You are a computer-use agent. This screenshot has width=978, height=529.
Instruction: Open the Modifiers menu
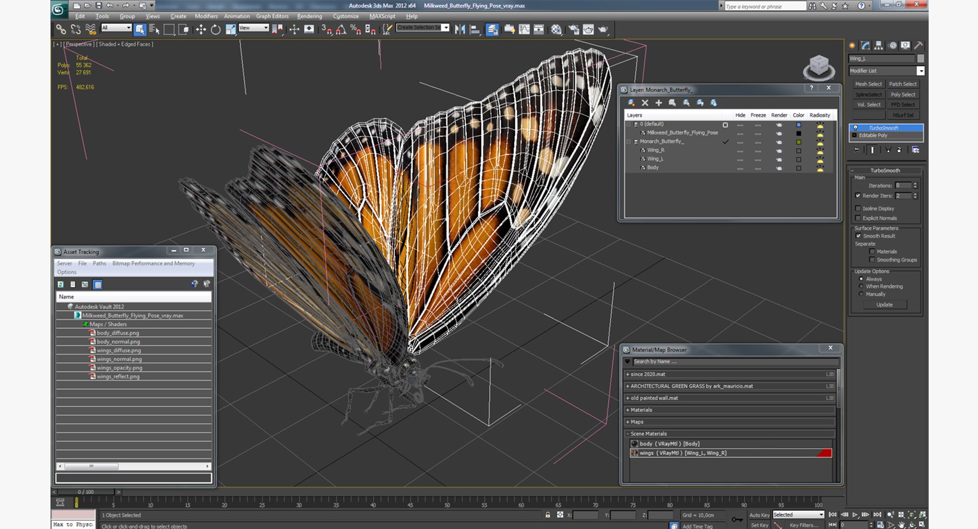click(x=206, y=16)
